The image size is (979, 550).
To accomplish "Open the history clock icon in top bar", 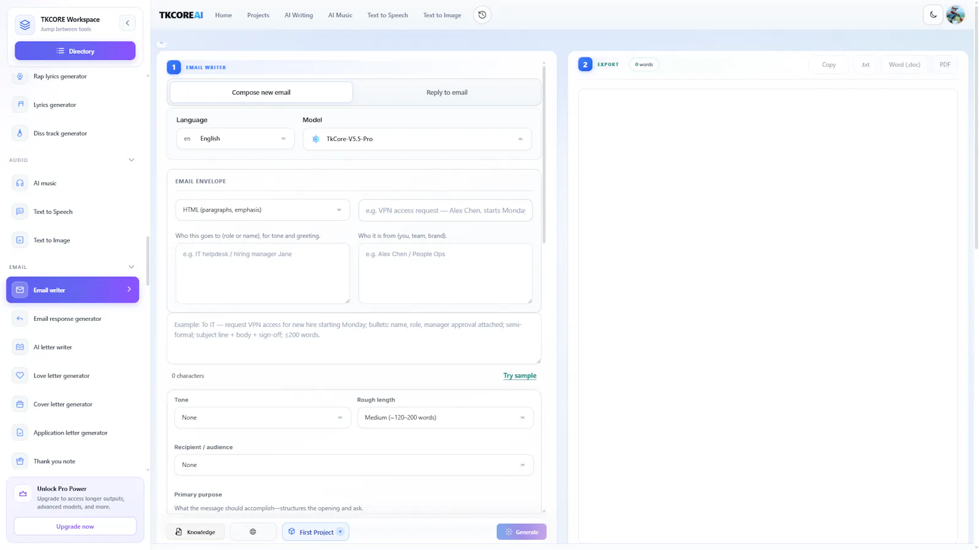I will (482, 15).
